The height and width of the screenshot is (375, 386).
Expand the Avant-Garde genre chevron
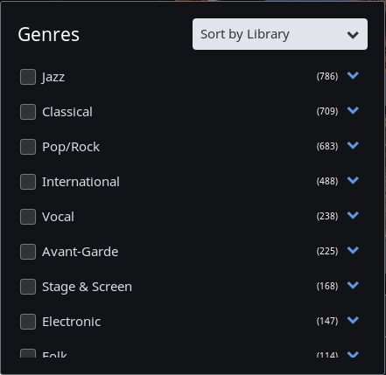click(x=353, y=250)
